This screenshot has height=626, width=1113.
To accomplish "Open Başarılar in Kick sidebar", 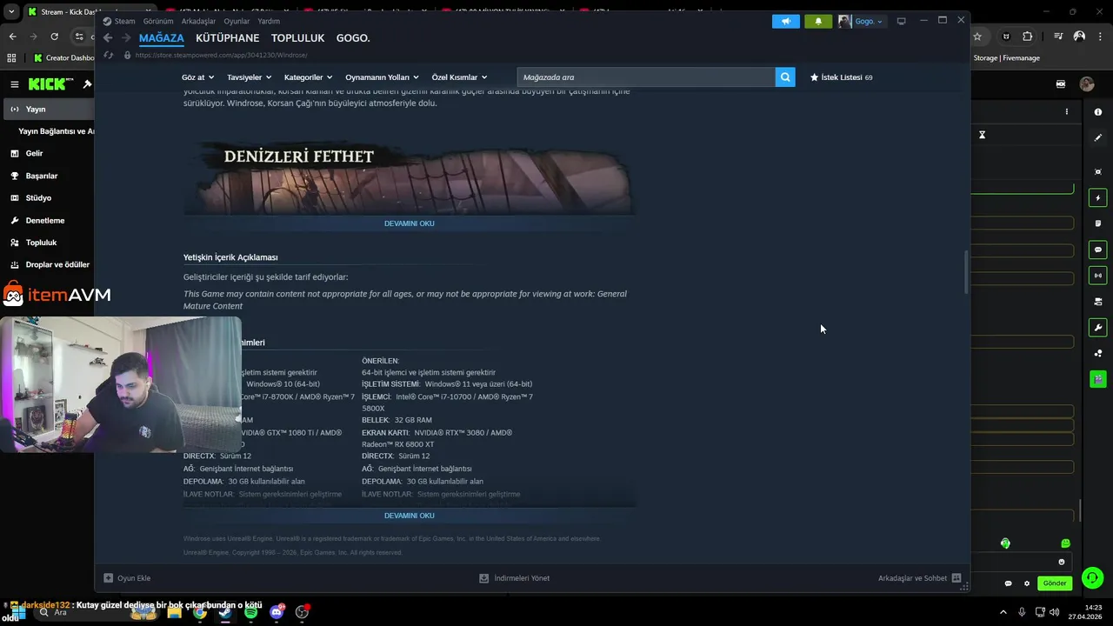I will click(41, 176).
